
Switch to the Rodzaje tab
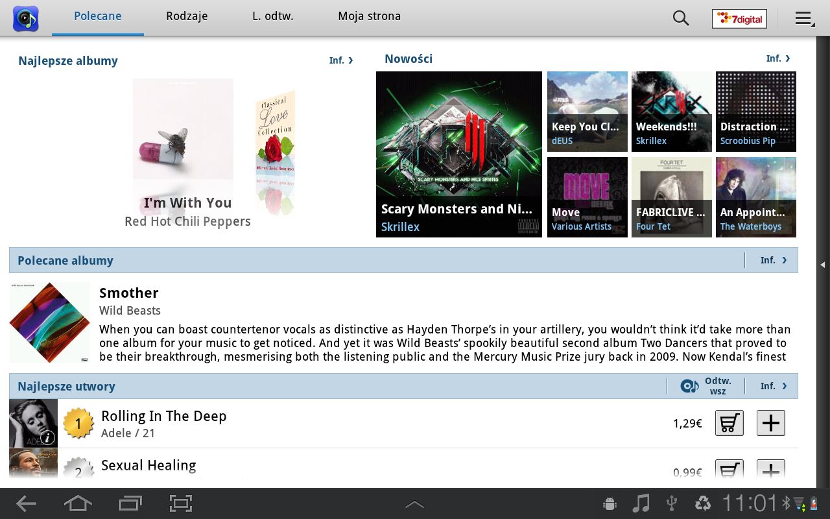click(x=187, y=17)
